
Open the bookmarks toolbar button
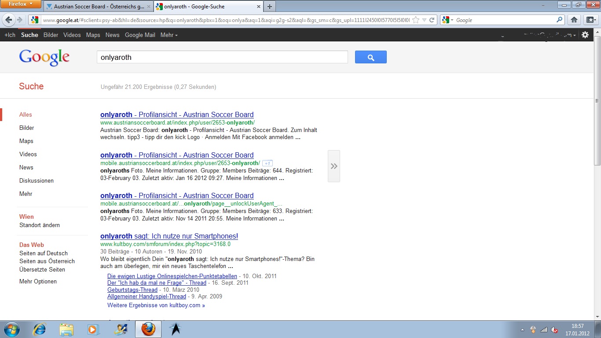click(x=590, y=20)
